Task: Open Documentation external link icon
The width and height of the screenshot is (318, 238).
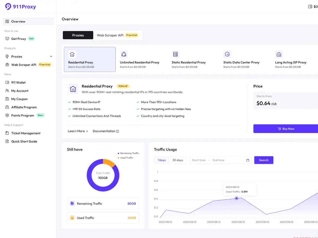Action: pos(118,131)
